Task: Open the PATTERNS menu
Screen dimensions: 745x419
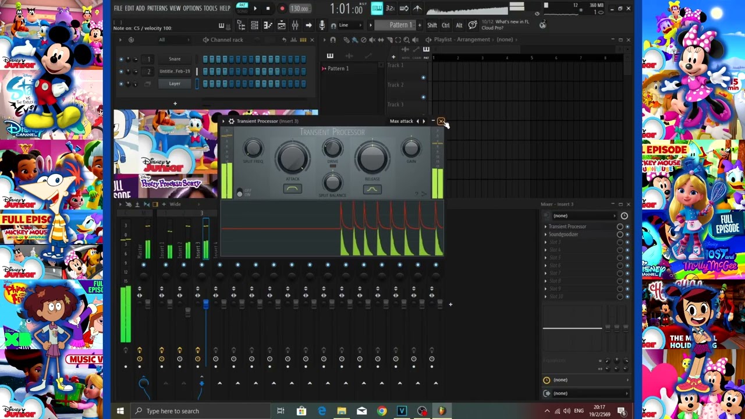Action: pos(157,8)
